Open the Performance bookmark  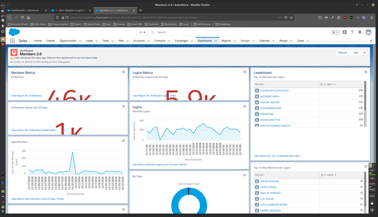click(x=202, y=24)
